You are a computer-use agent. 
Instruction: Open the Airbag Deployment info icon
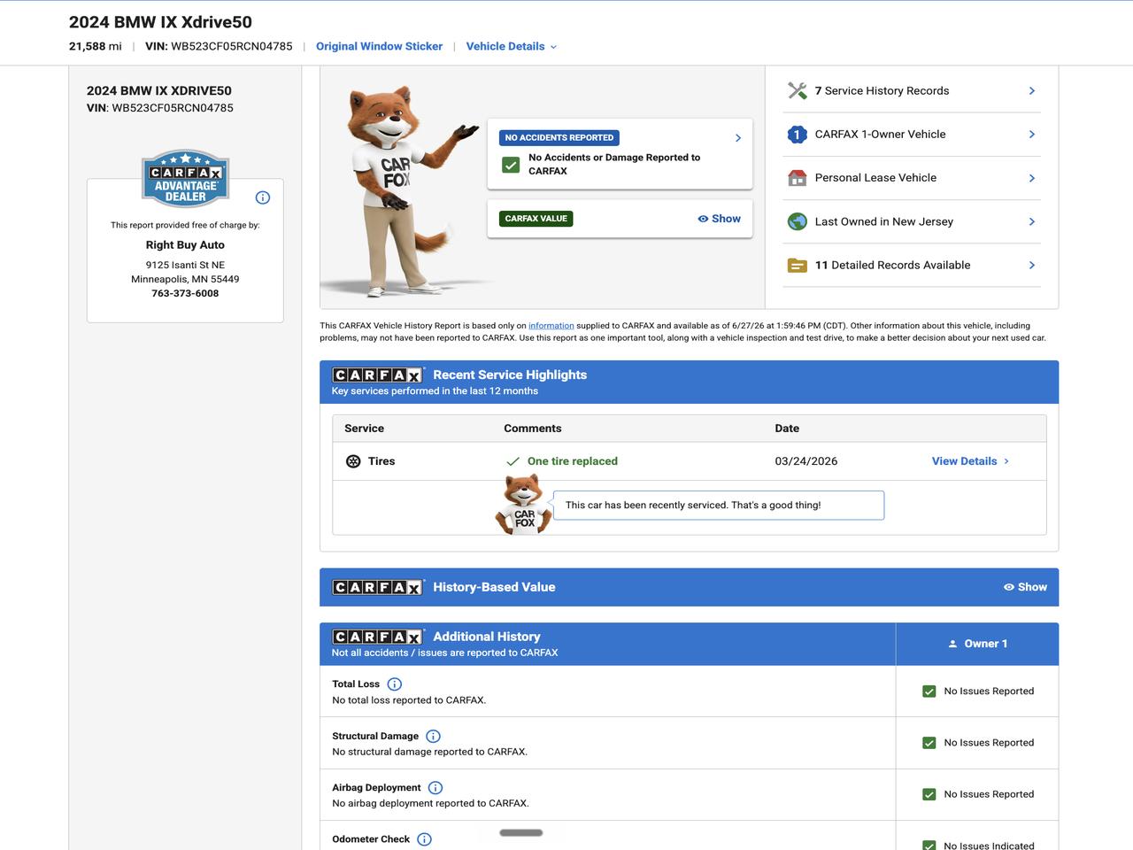click(435, 787)
